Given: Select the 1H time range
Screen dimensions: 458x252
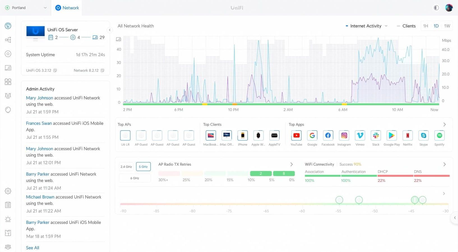Looking at the screenshot, I should click(425, 26).
